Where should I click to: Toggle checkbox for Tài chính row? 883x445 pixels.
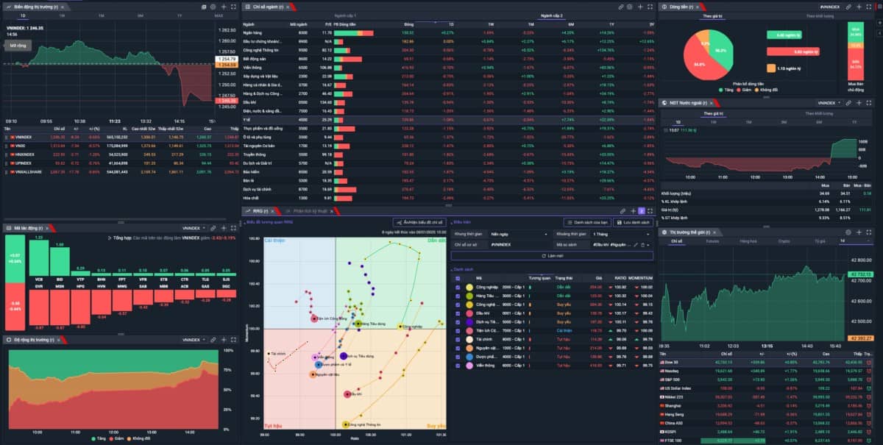click(458, 339)
